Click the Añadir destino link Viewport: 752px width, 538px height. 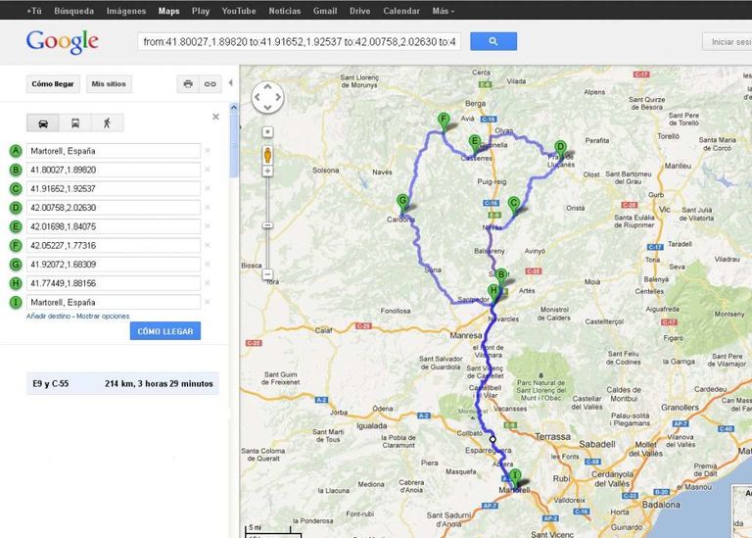(49, 317)
